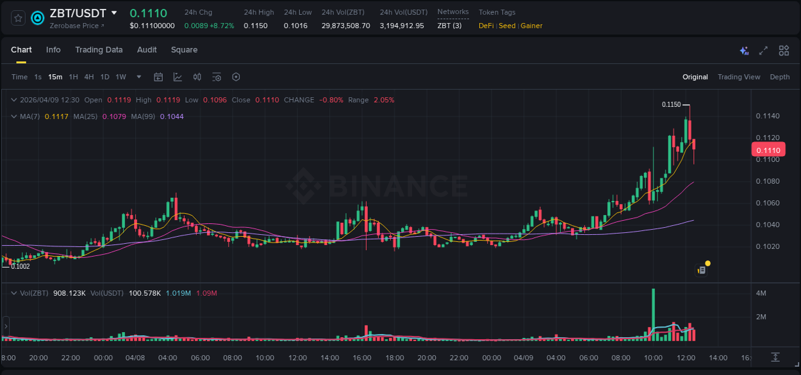The image size is (801, 375).
Task: Switch to the Trading Data tab
Action: 99,50
